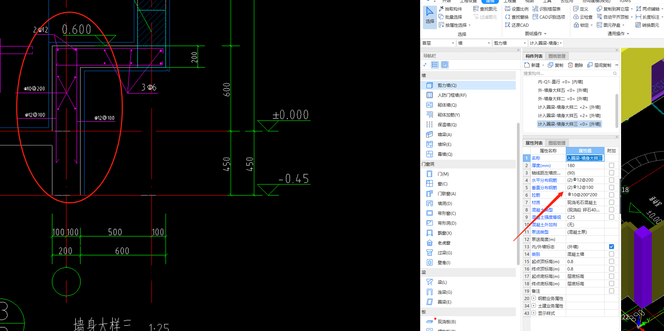This screenshot has width=664, height=331.
Task: Click the 锁定 lock button
Action: click(x=581, y=25)
